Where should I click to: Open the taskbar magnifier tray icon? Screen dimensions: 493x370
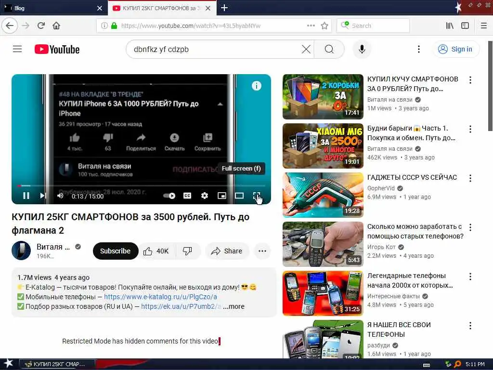pyautogui.click(x=457, y=364)
